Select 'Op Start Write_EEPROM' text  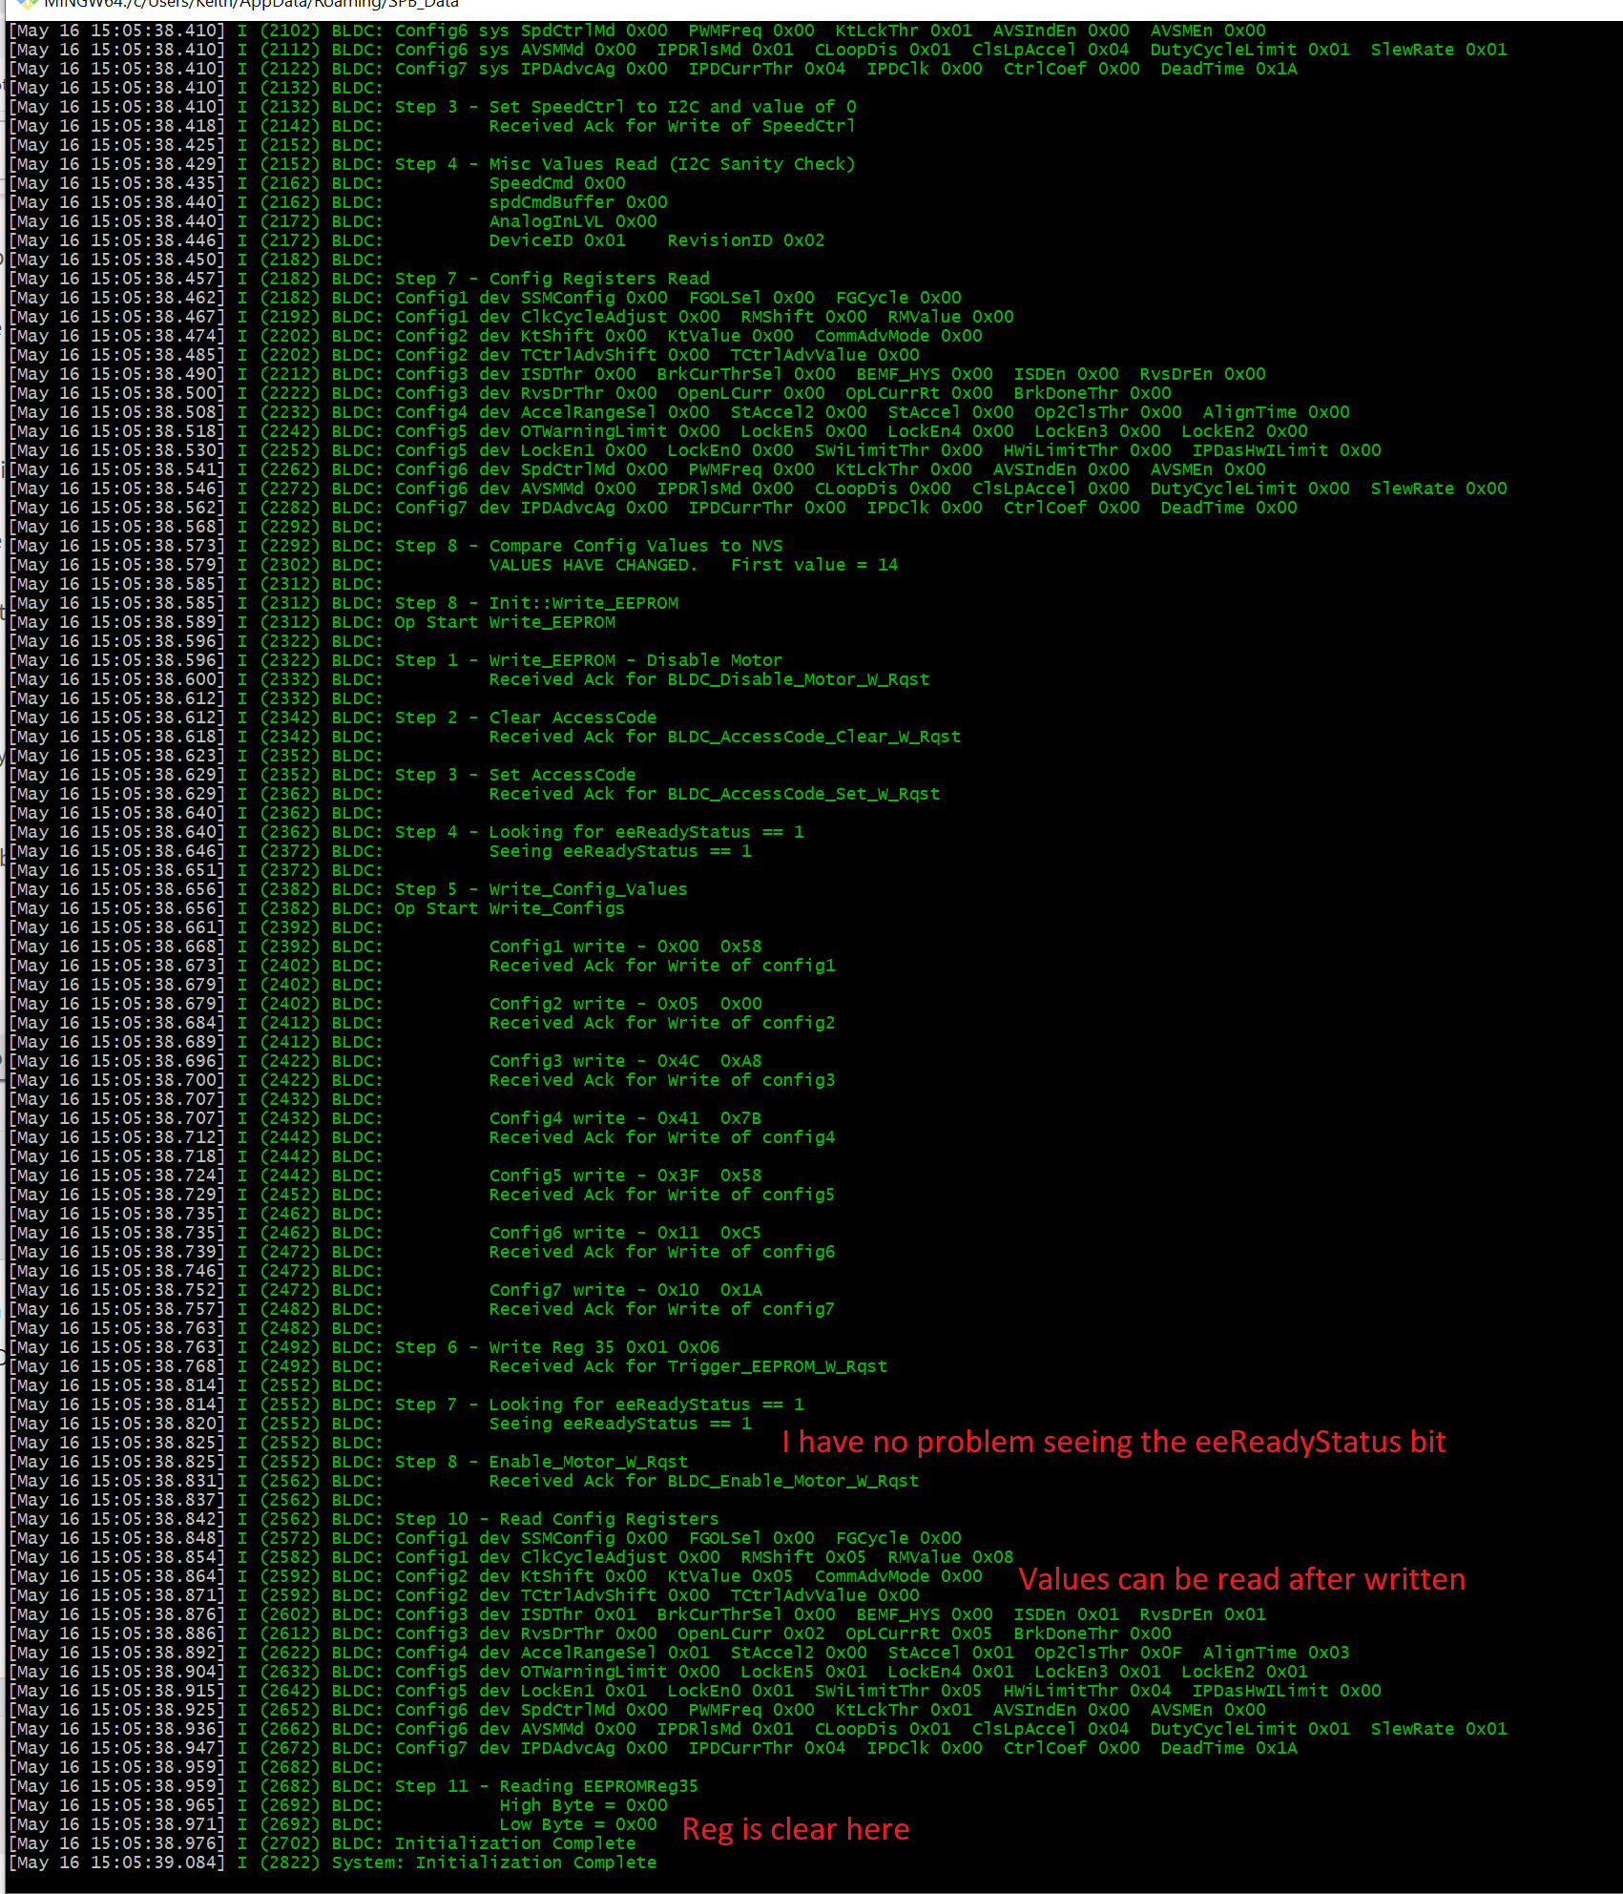coord(505,622)
